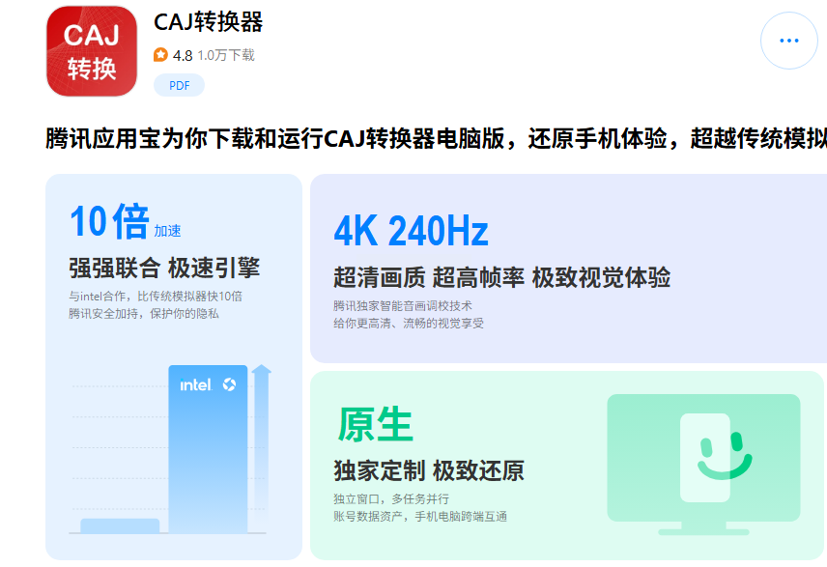Click the 独家定制 极致还原 headline
The height and width of the screenshot is (567, 827).
coord(429,470)
